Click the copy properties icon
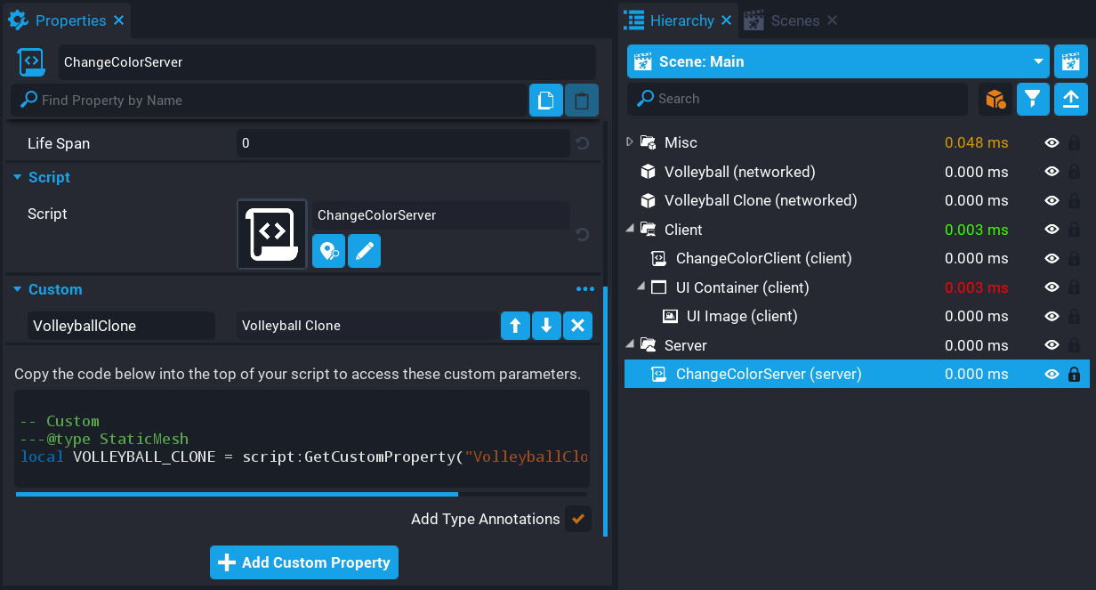This screenshot has width=1096, height=590. tap(545, 100)
